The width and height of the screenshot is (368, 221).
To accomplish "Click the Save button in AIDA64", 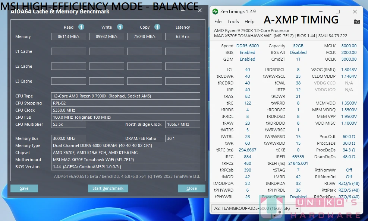I will [24, 188].
